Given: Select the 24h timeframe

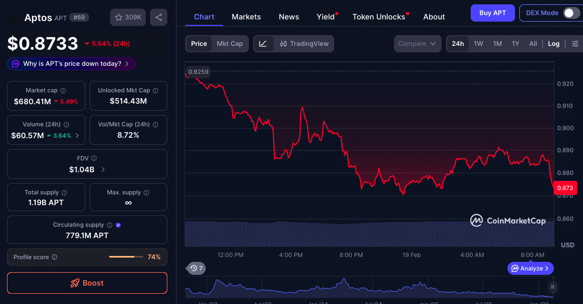Looking at the screenshot, I should click(458, 44).
